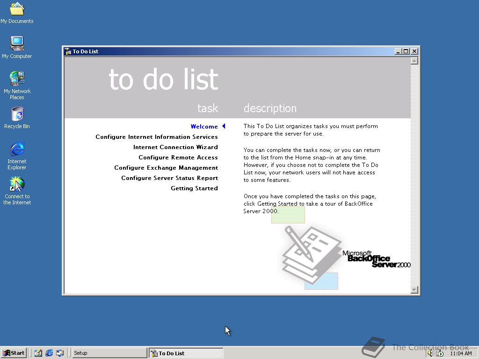The height and width of the screenshot is (359, 479).
Task: Click the scroll down arrow
Action: [x=414, y=289]
